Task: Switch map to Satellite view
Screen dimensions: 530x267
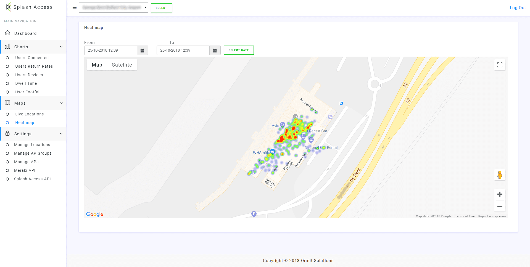Action: pyautogui.click(x=122, y=65)
